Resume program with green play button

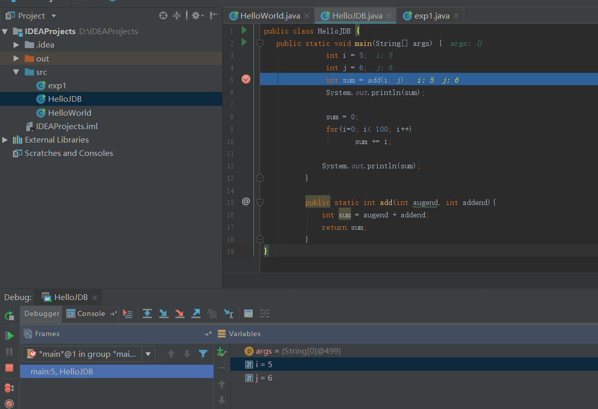pos(9,336)
